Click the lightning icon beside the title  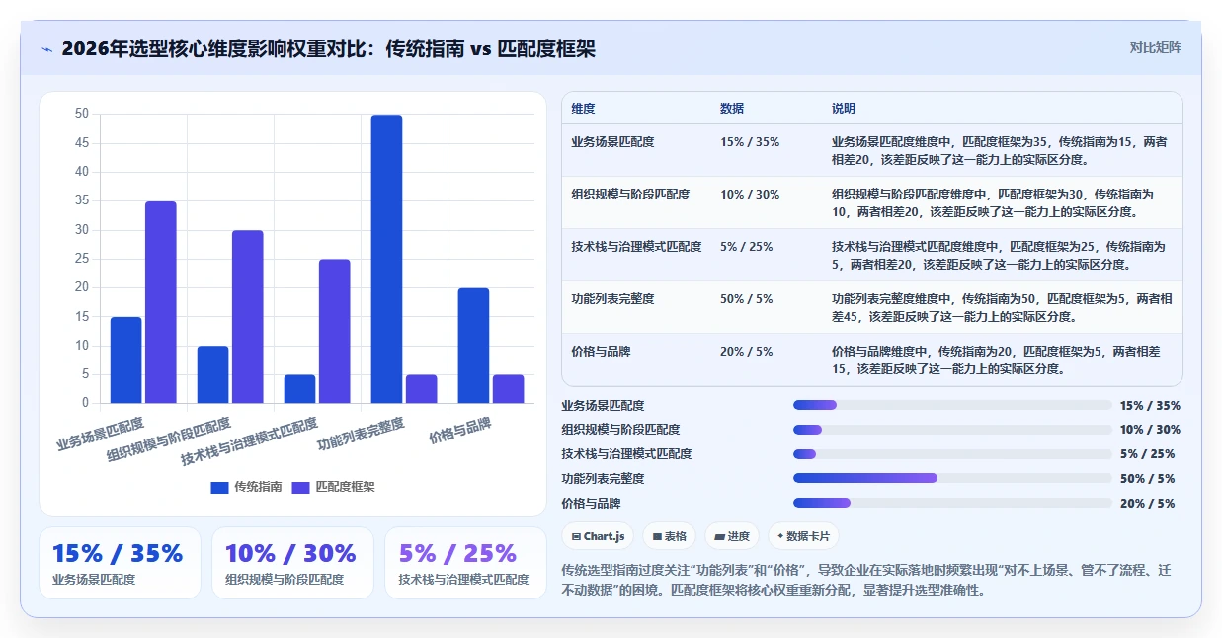click(46, 48)
